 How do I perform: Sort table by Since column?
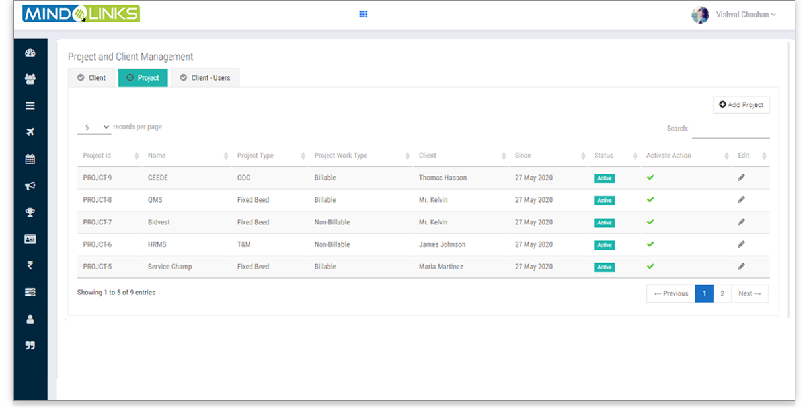pyautogui.click(x=549, y=156)
